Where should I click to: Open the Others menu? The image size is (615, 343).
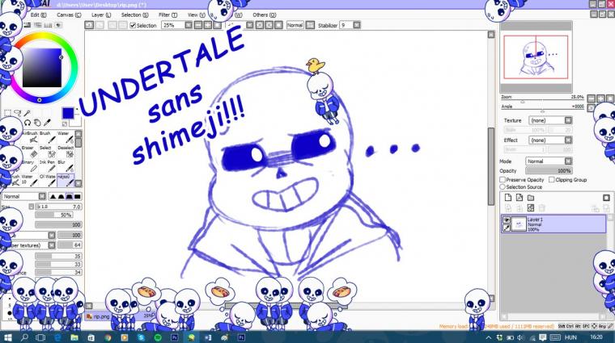click(x=264, y=15)
